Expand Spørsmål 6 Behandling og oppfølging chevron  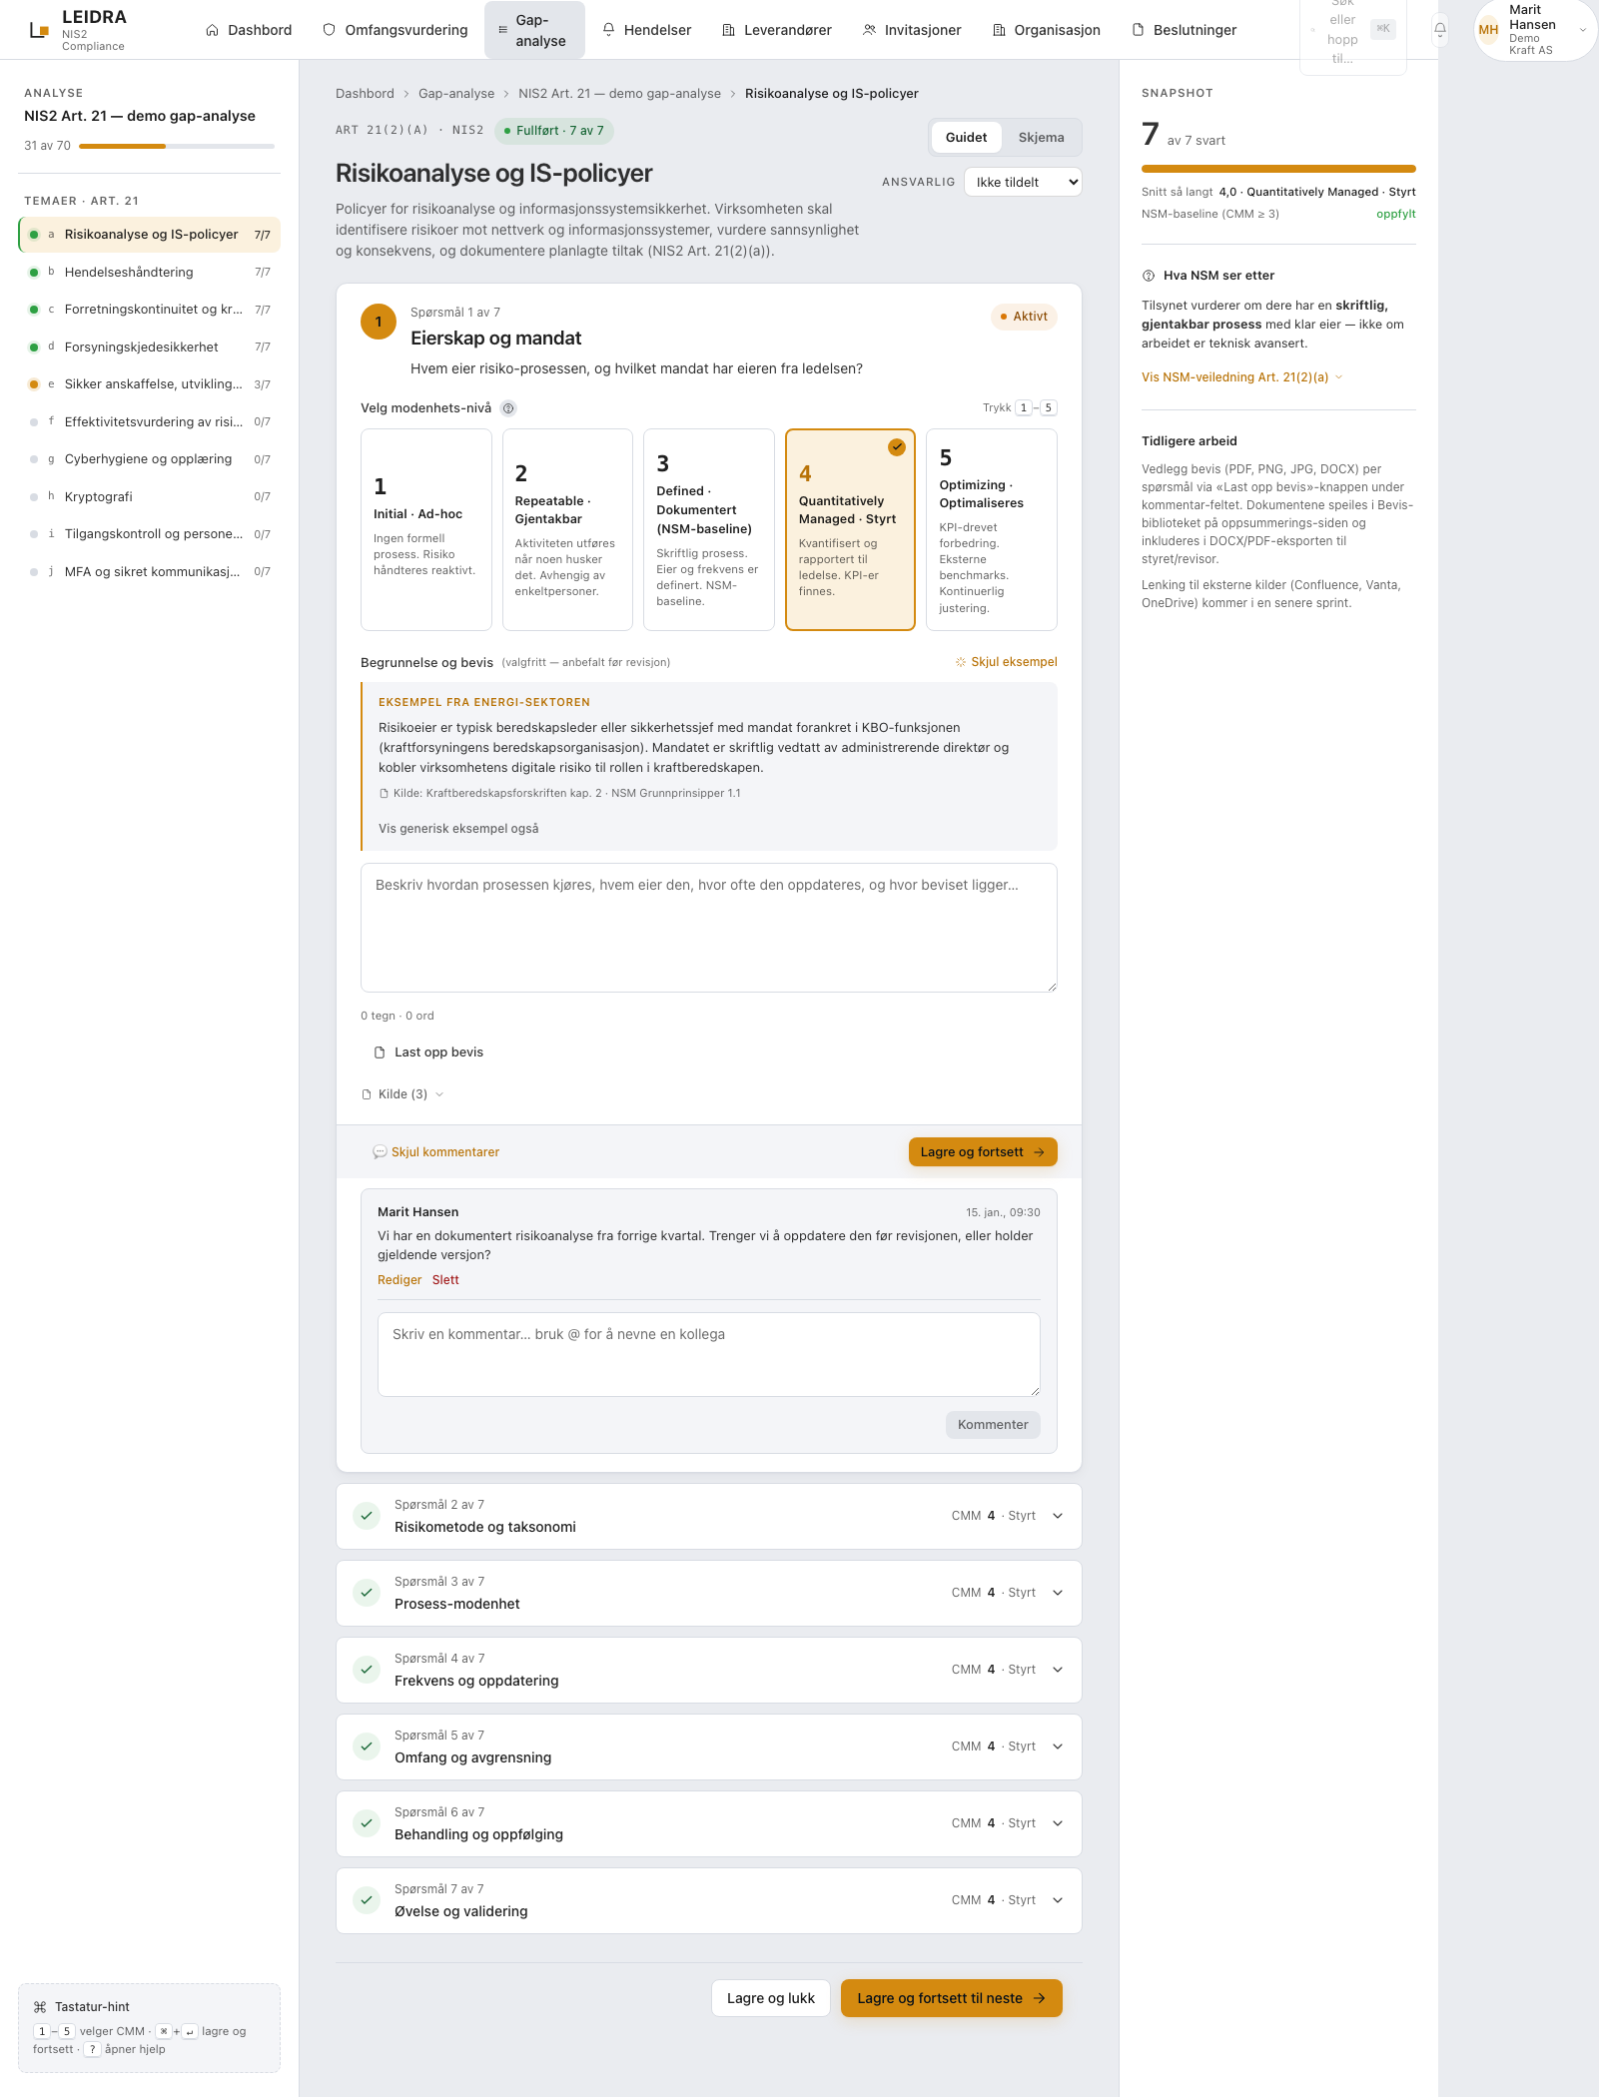click(x=1058, y=1823)
